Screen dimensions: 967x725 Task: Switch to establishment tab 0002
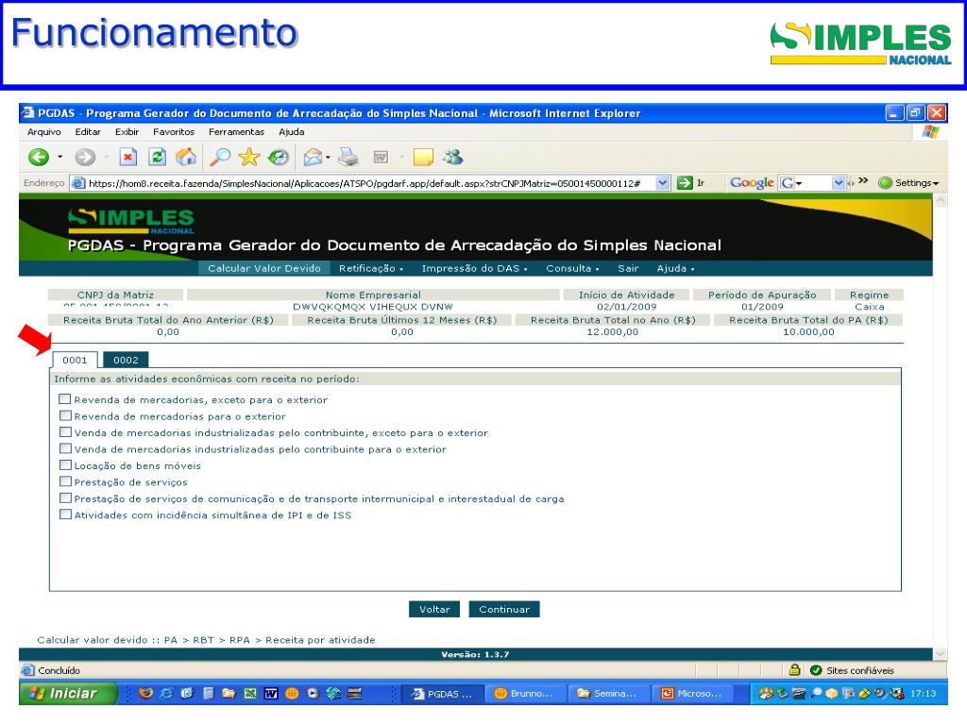(x=126, y=360)
